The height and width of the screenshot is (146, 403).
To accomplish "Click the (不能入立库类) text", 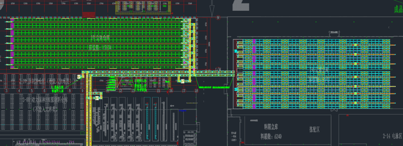I will pos(46,109).
